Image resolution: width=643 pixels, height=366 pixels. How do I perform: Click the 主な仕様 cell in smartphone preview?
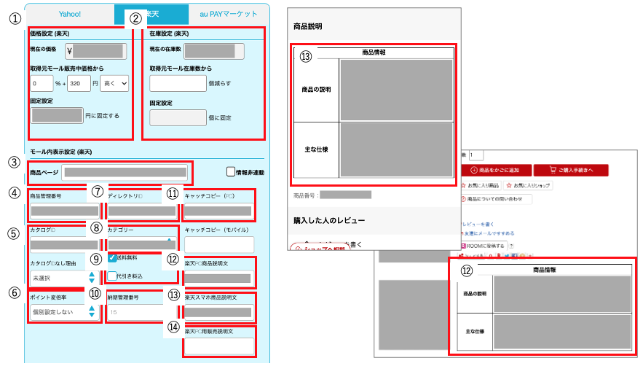316,149
